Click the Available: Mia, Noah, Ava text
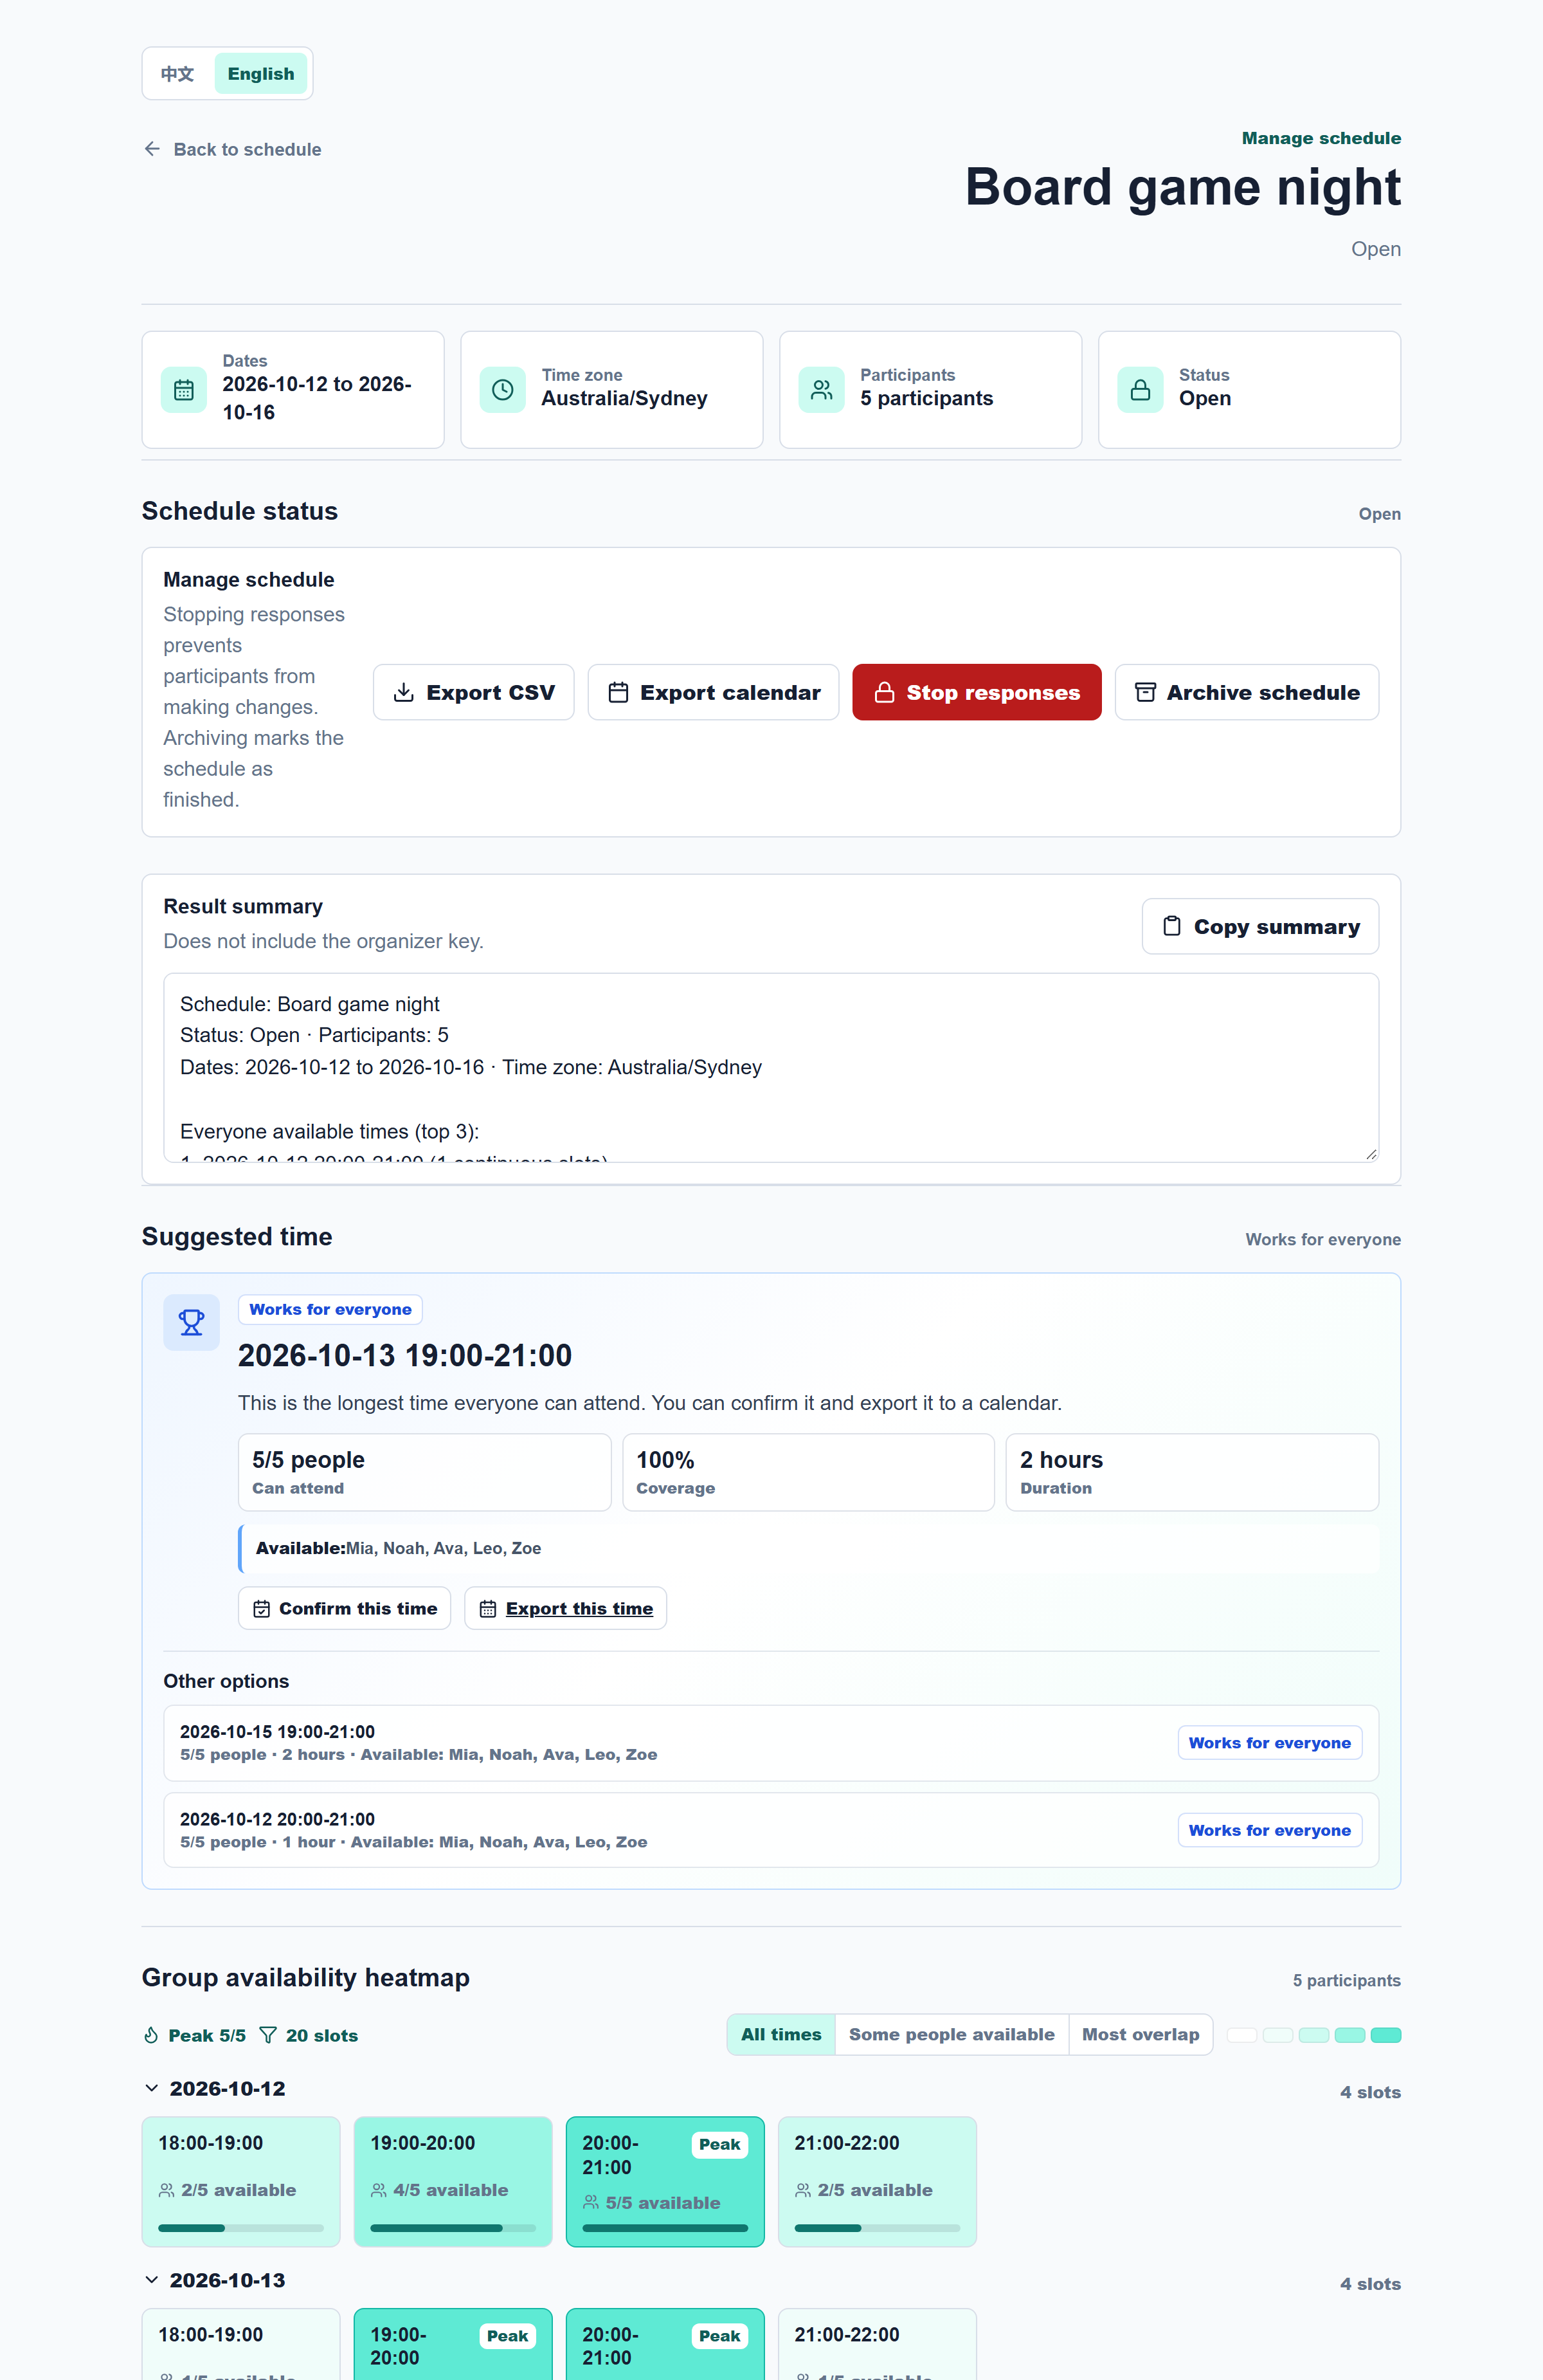 [x=399, y=1548]
